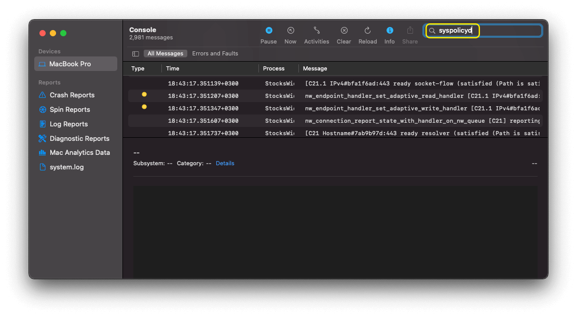Open Spin Reports in sidebar
The image size is (577, 317).
pyautogui.click(x=70, y=110)
